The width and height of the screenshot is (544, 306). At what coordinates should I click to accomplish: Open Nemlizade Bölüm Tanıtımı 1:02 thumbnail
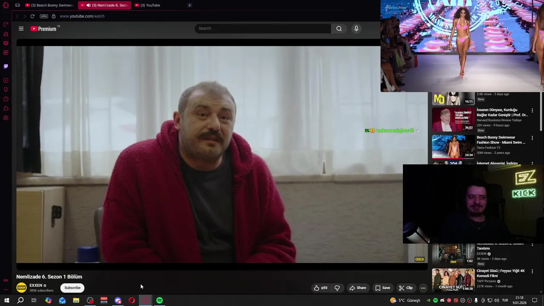[453, 254]
